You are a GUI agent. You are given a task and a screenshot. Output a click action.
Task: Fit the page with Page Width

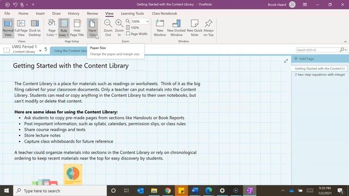point(136,34)
